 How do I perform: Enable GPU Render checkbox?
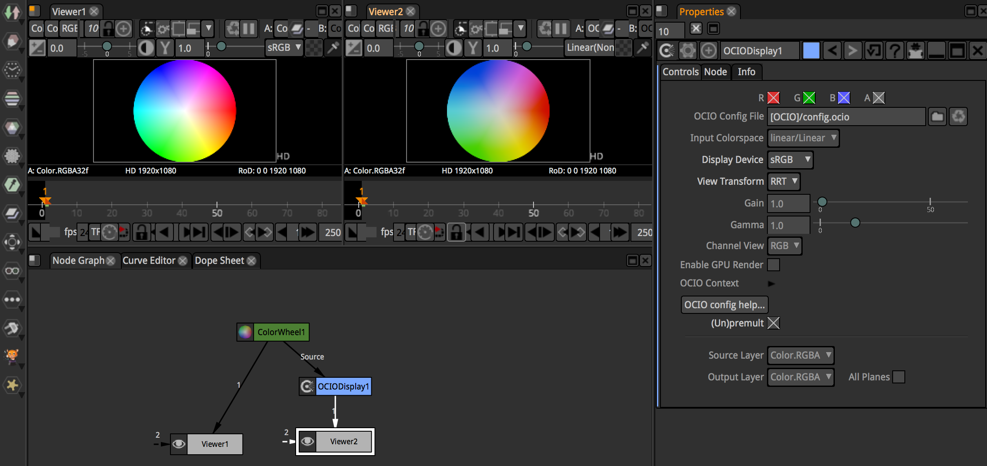[774, 265]
